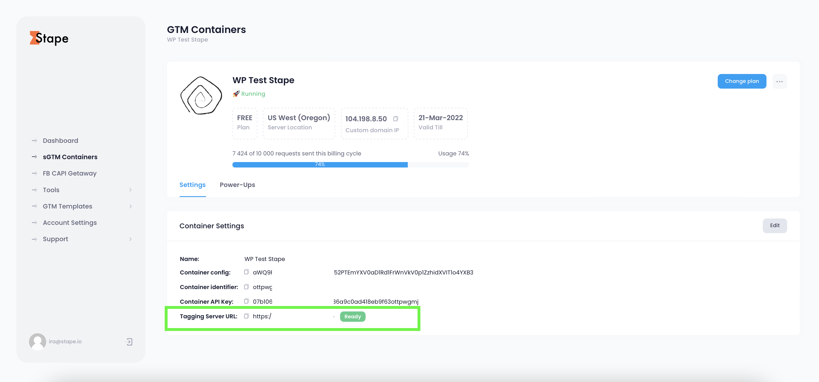Screen dimensions: 819x382
Task: Click the Edit button in Container Settings
Action: coord(775,226)
